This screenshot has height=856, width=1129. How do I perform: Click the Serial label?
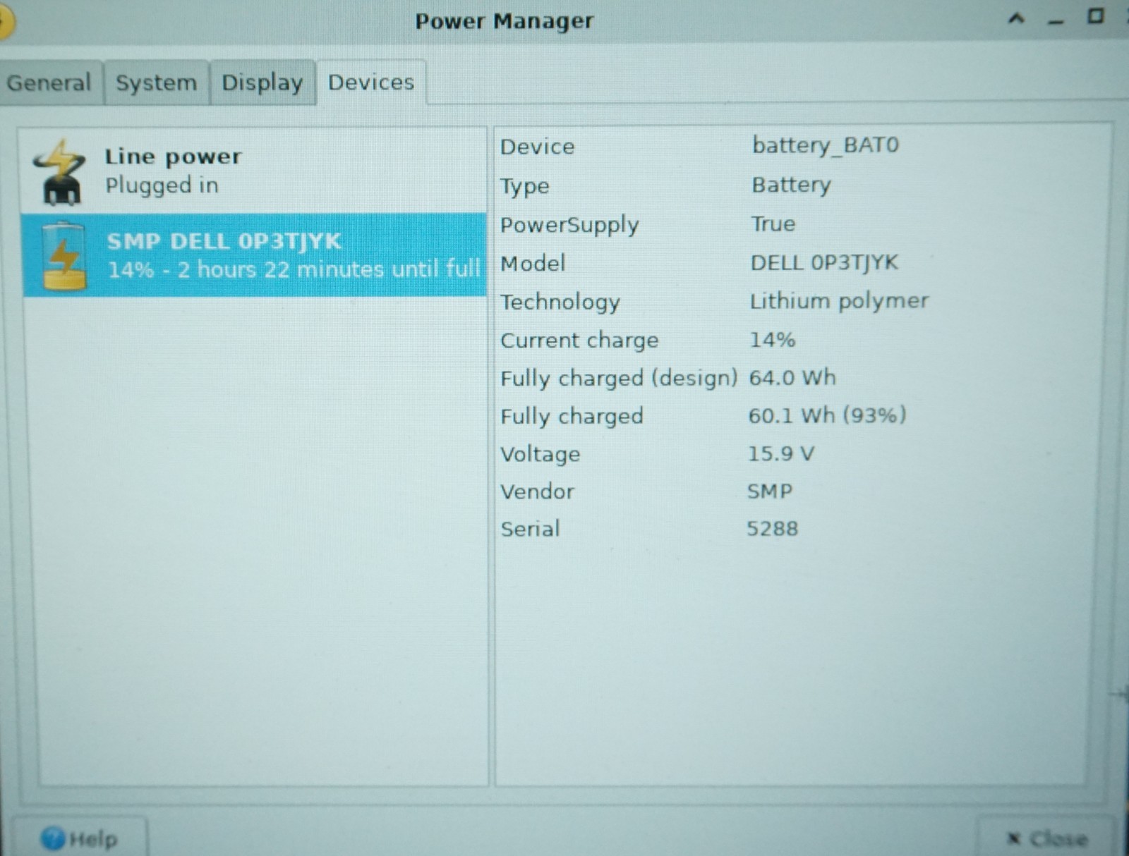[530, 529]
